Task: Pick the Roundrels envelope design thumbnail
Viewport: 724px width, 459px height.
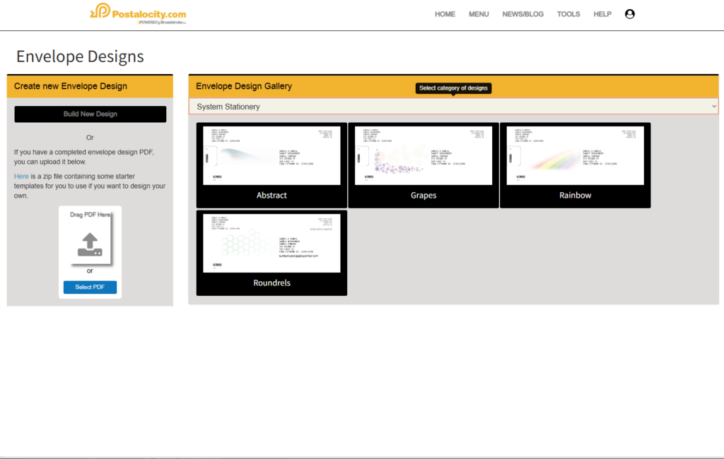Action: [271, 243]
